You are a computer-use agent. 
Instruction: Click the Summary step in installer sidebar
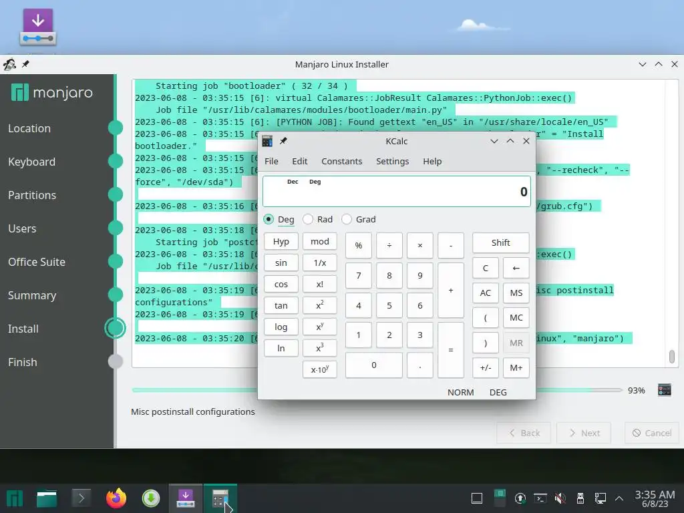pyautogui.click(x=32, y=295)
